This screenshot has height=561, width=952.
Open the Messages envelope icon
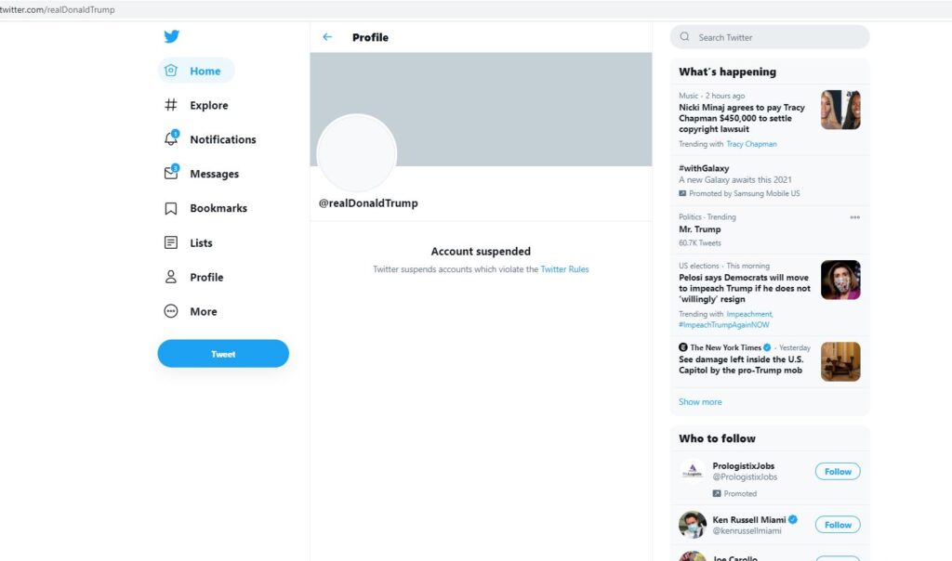[x=171, y=173]
